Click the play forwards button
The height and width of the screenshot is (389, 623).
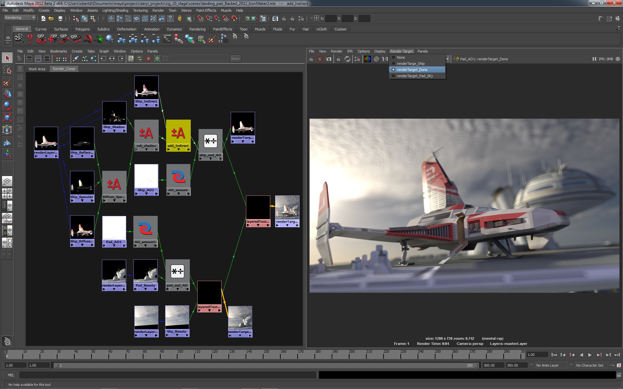coord(590,355)
